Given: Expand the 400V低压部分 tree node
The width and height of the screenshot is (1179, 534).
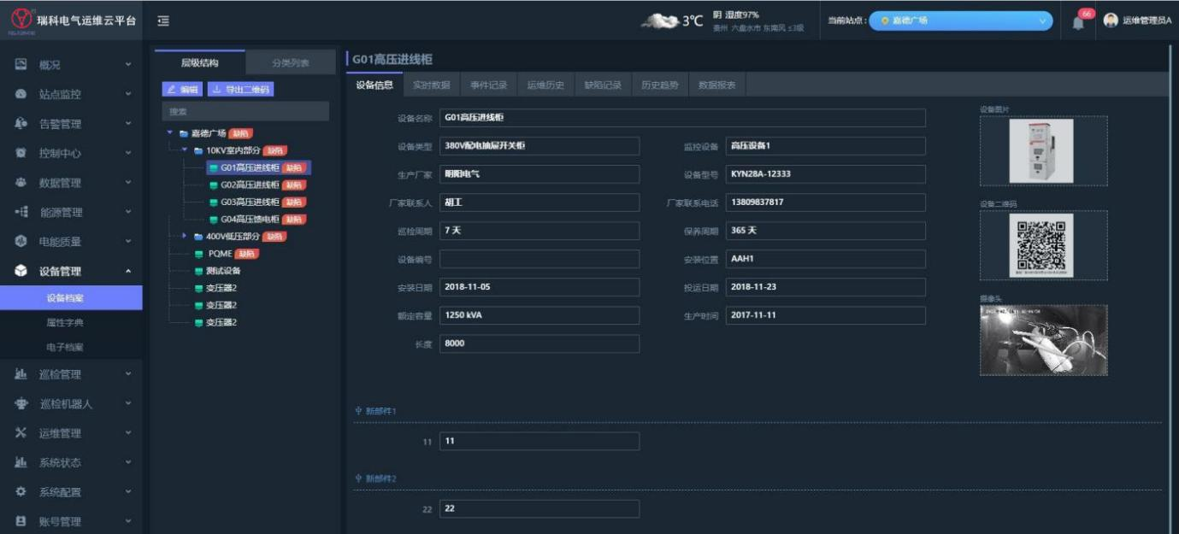Looking at the screenshot, I should (184, 236).
